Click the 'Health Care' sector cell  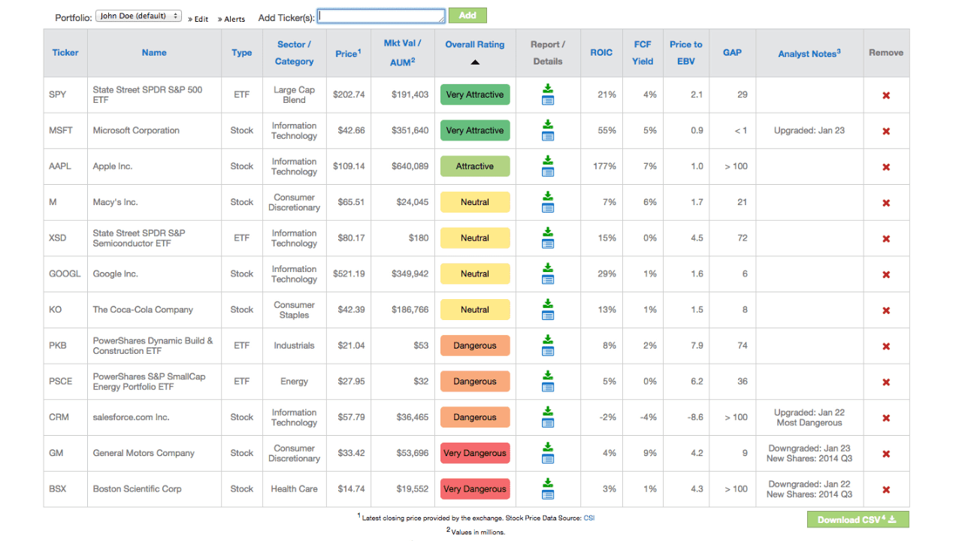pyautogui.click(x=294, y=489)
